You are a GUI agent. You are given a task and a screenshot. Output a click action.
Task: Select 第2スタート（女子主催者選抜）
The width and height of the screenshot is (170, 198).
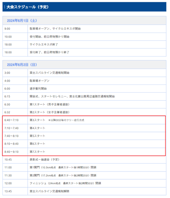coord(50,112)
